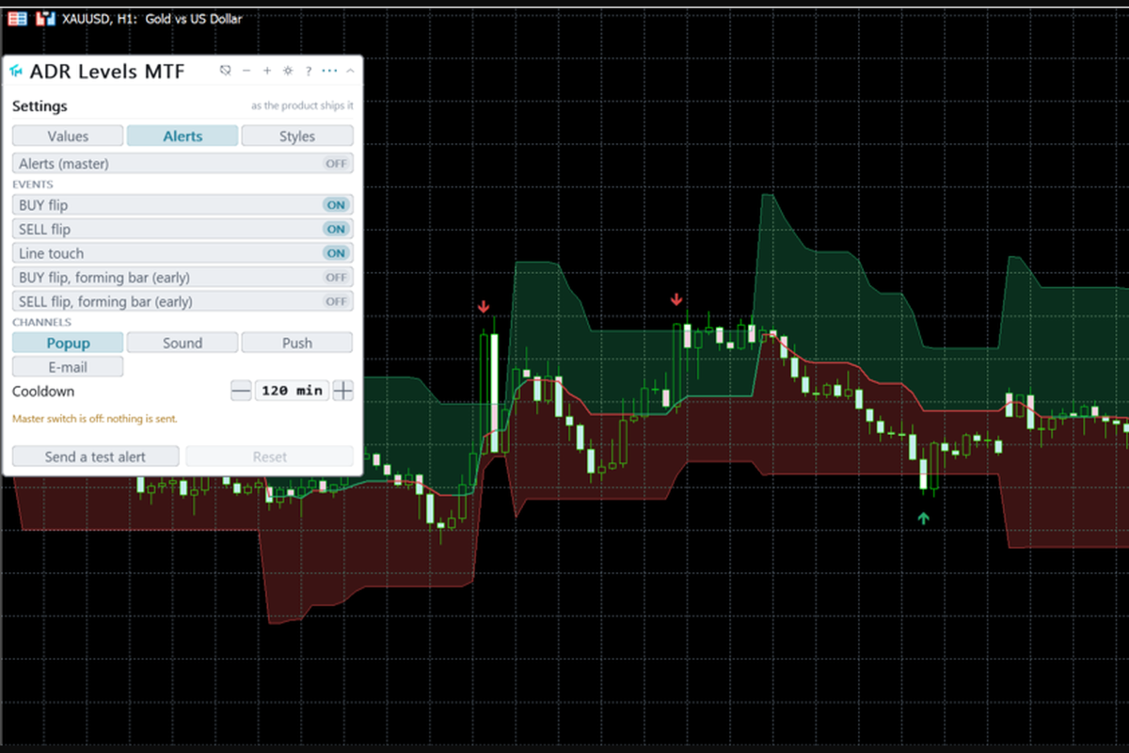Toggle theme with the sun icon

pos(288,71)
